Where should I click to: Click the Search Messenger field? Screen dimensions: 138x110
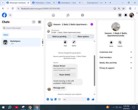[22, 28]
